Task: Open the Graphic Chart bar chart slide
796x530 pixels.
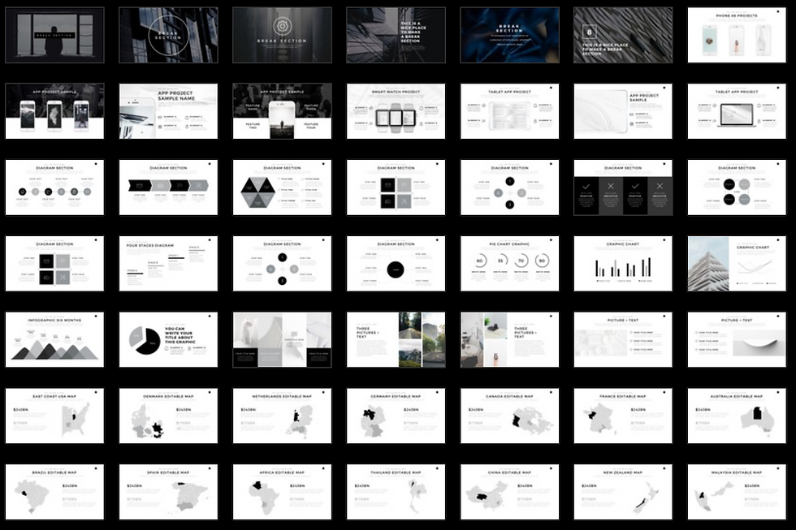Action: pyautogui.click(x=624, y=264)
